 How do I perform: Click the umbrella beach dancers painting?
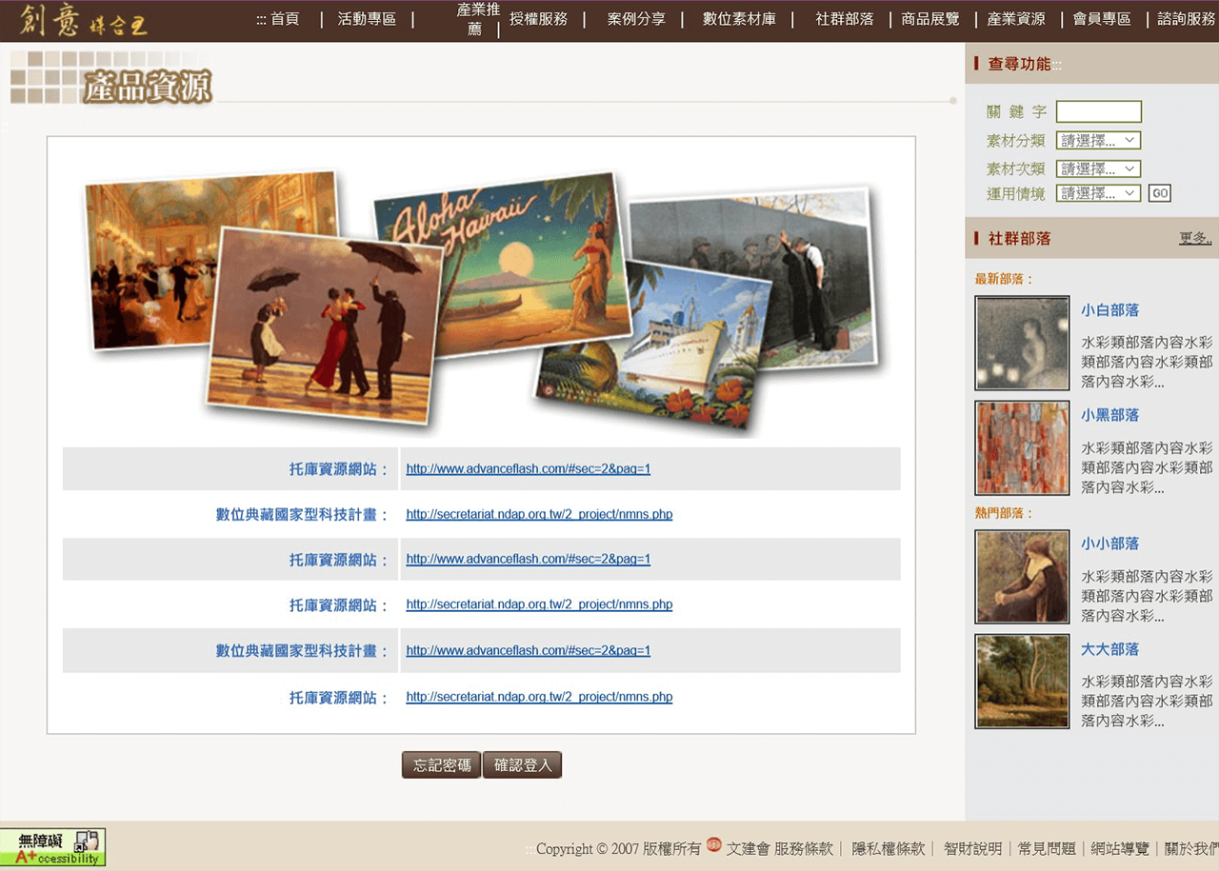tap(324, 324)
